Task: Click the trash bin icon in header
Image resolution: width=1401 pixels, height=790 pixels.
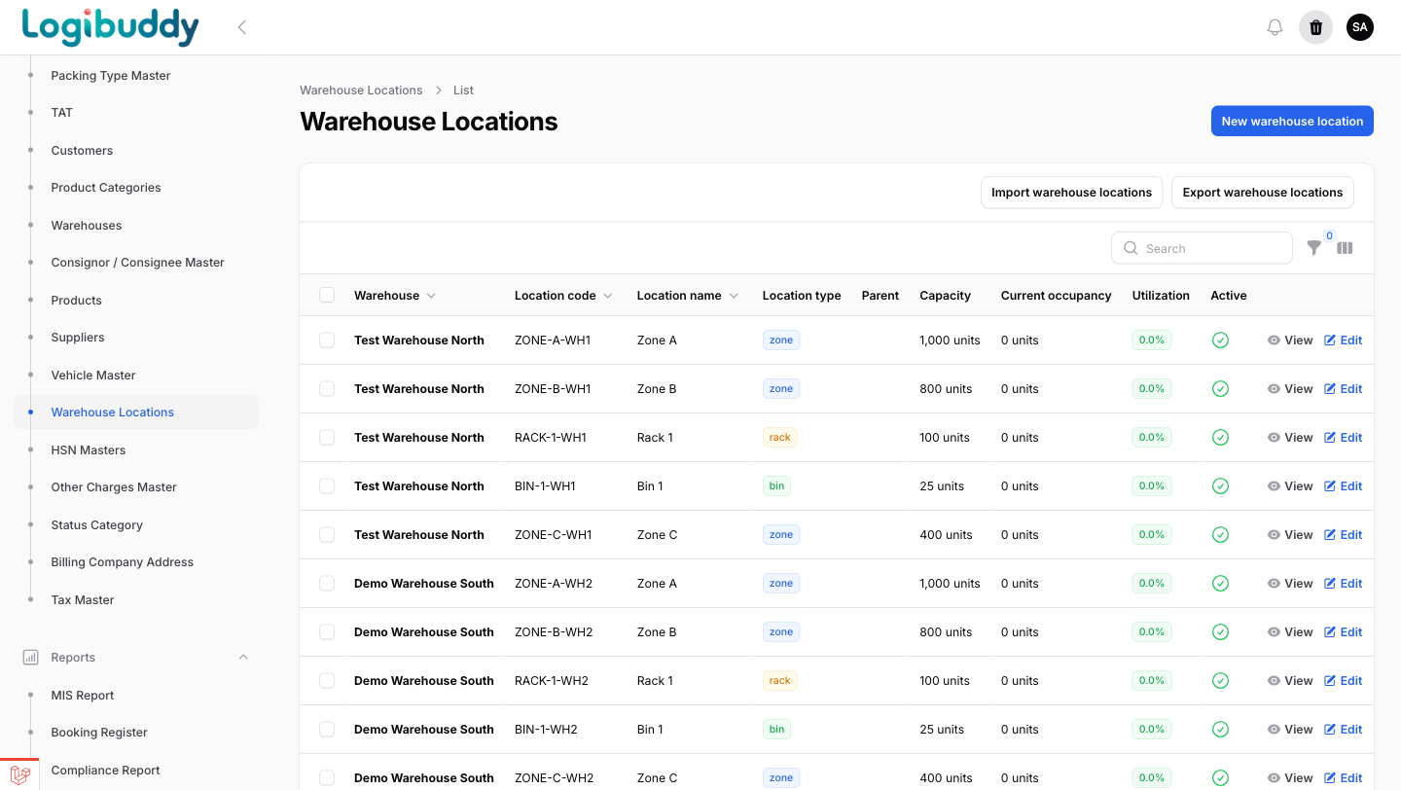Action: coord(1316,27)
